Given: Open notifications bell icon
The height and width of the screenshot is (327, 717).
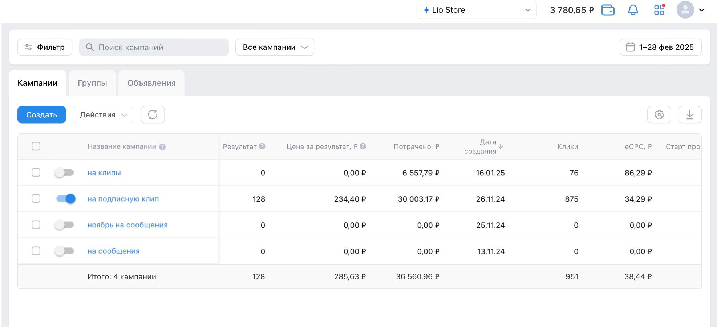Looking at the screenshot, I should pyautogui.click(x=633, y=10).
